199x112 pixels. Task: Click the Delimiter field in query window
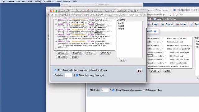[68, 75]
